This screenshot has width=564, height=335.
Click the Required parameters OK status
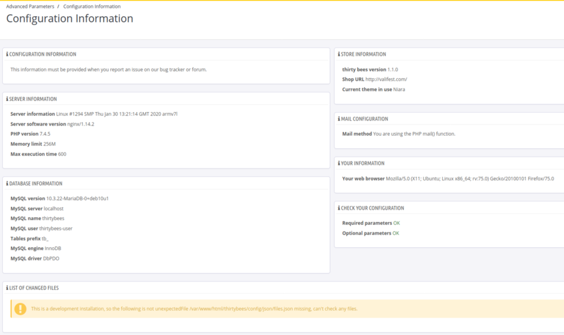click(396, 223)
